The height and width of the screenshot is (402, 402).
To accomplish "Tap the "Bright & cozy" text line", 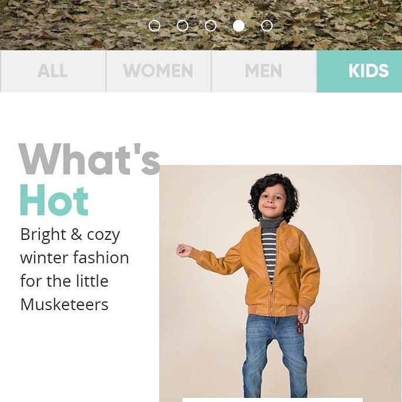I will [70, 235].
